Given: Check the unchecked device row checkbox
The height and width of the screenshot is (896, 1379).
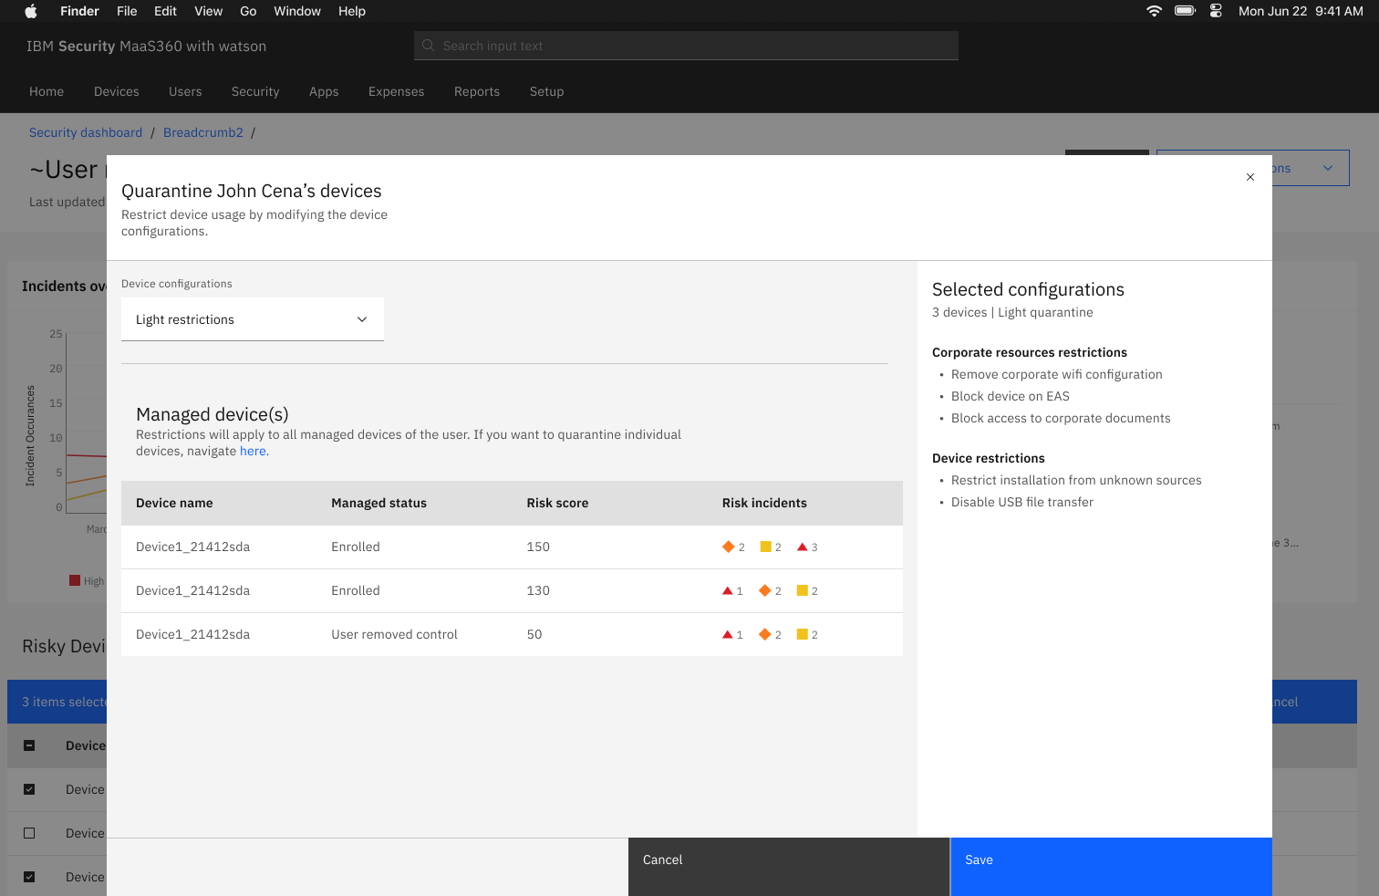Looking at the screenshot, I should (x=29, y=833).
